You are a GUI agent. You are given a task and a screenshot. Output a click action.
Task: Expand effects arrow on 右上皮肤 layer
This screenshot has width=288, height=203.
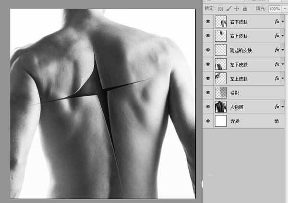click(283, 36)
